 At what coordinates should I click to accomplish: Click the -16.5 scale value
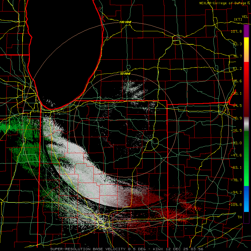[236, 131]
